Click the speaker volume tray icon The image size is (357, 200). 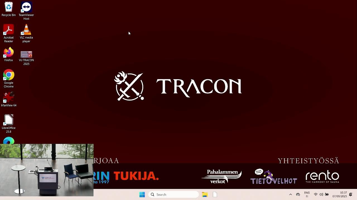click(321, 194)
